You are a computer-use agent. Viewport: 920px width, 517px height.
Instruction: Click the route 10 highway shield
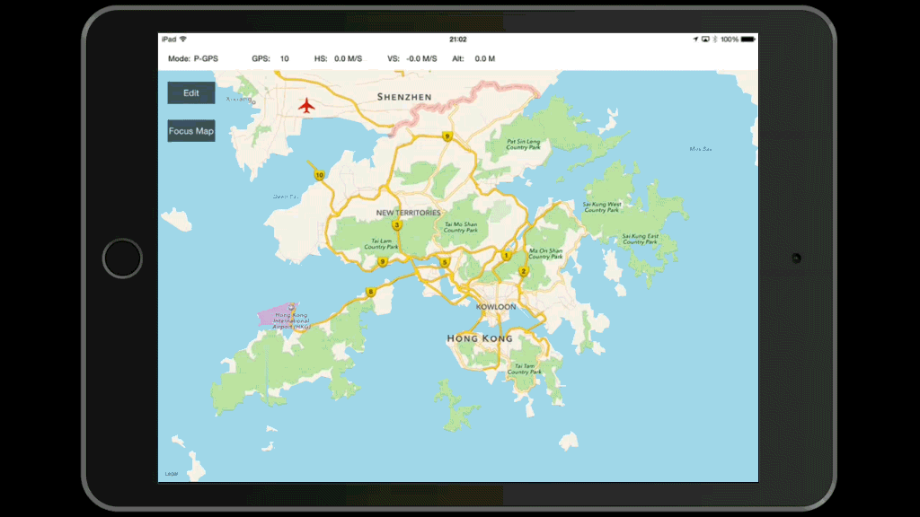tap(318, 175)
